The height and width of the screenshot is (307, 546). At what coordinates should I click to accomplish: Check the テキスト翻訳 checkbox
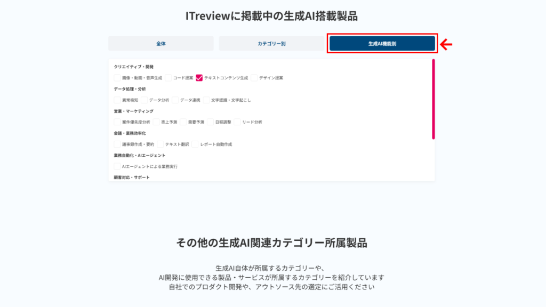click(x=160, y=144)
